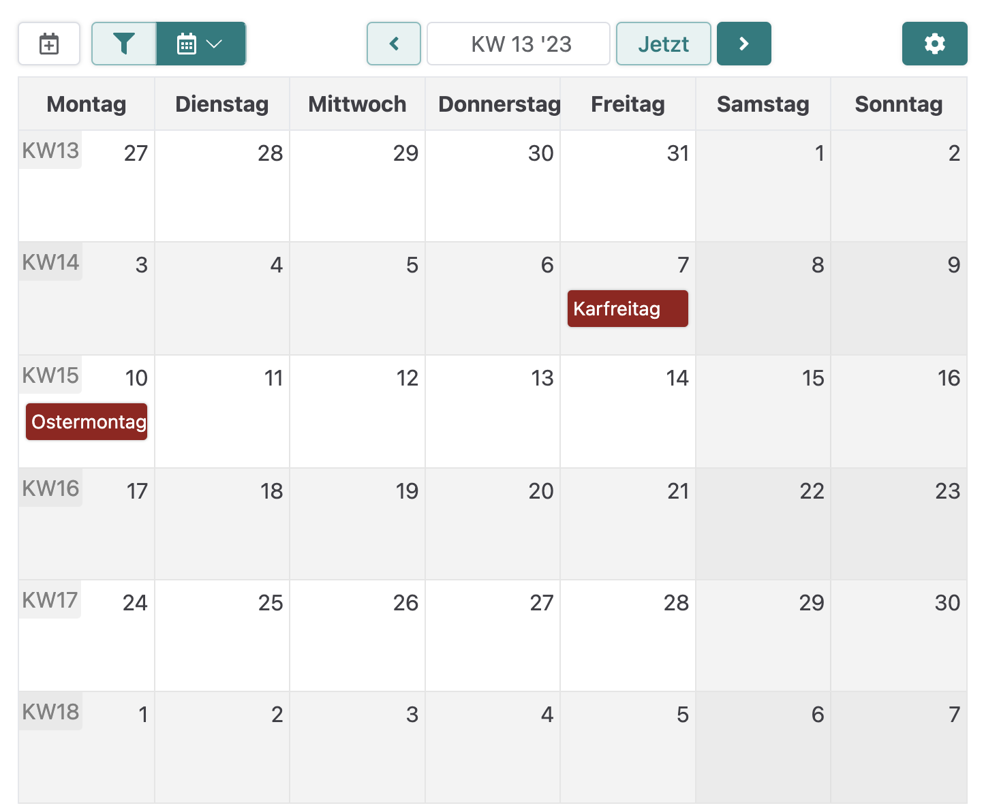Click the Montag column header
This screenshot has width=984, height=812.
point(87,104)
